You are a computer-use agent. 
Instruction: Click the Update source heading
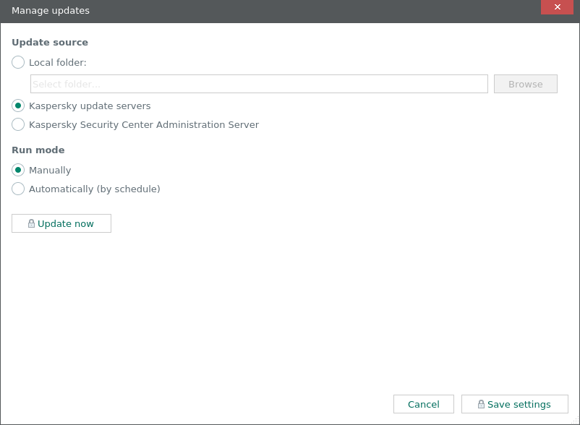50,43
